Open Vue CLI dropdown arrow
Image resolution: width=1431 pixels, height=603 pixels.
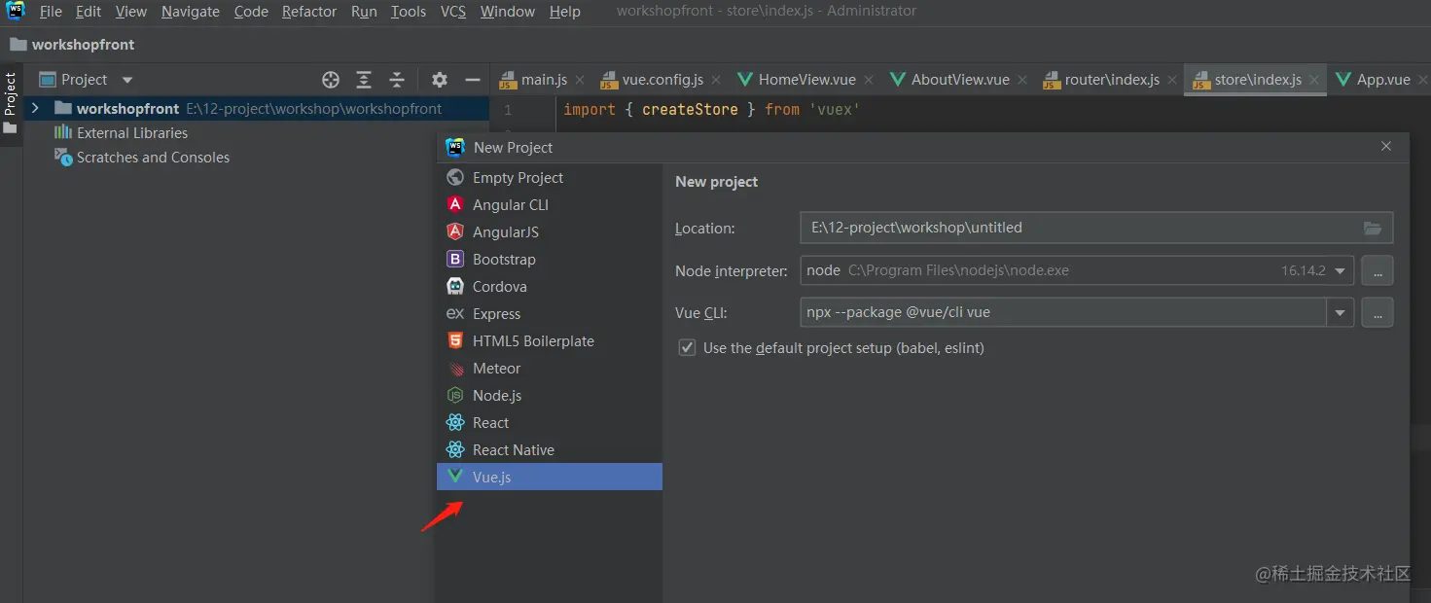(x=1341, y=312)
